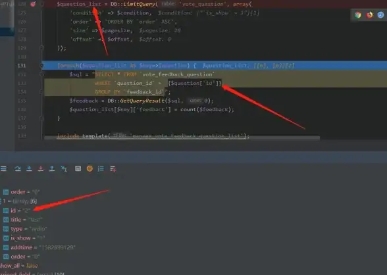Open file in Firefox browser icon
387x275 pixels.
click(369, 15)
